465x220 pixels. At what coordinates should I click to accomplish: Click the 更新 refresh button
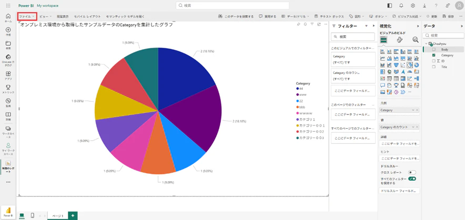432,17
